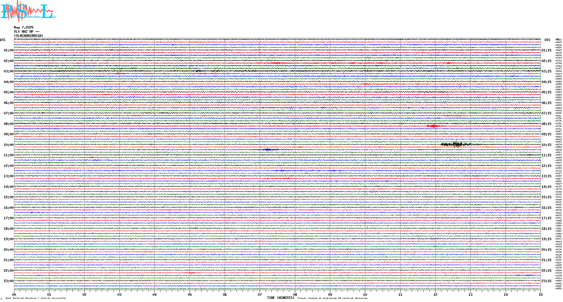This screenshot has height=302, width=563.
Task: Click the '13:00' hour label
Action: point(8,176)
